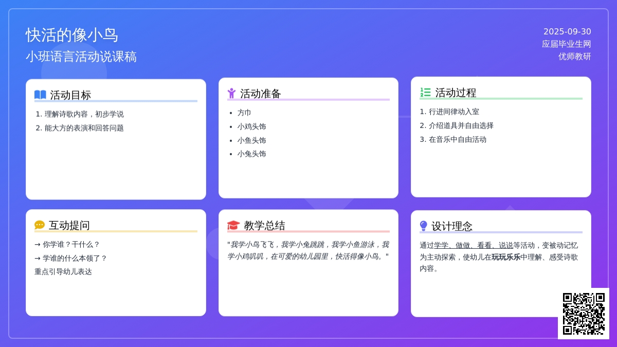Select the main title 快活的像小鸟
The image size is (617, 347).
pos(72,35)
